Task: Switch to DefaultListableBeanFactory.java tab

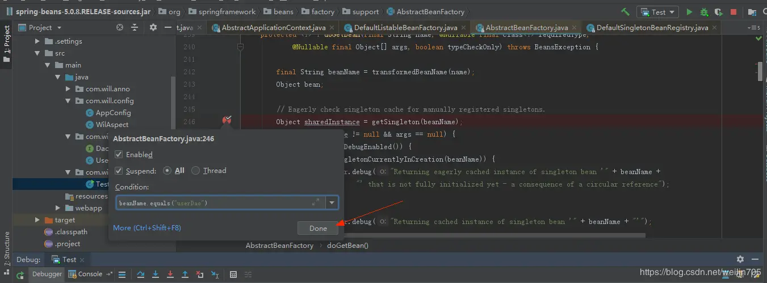Action: [x=405, y=27]
